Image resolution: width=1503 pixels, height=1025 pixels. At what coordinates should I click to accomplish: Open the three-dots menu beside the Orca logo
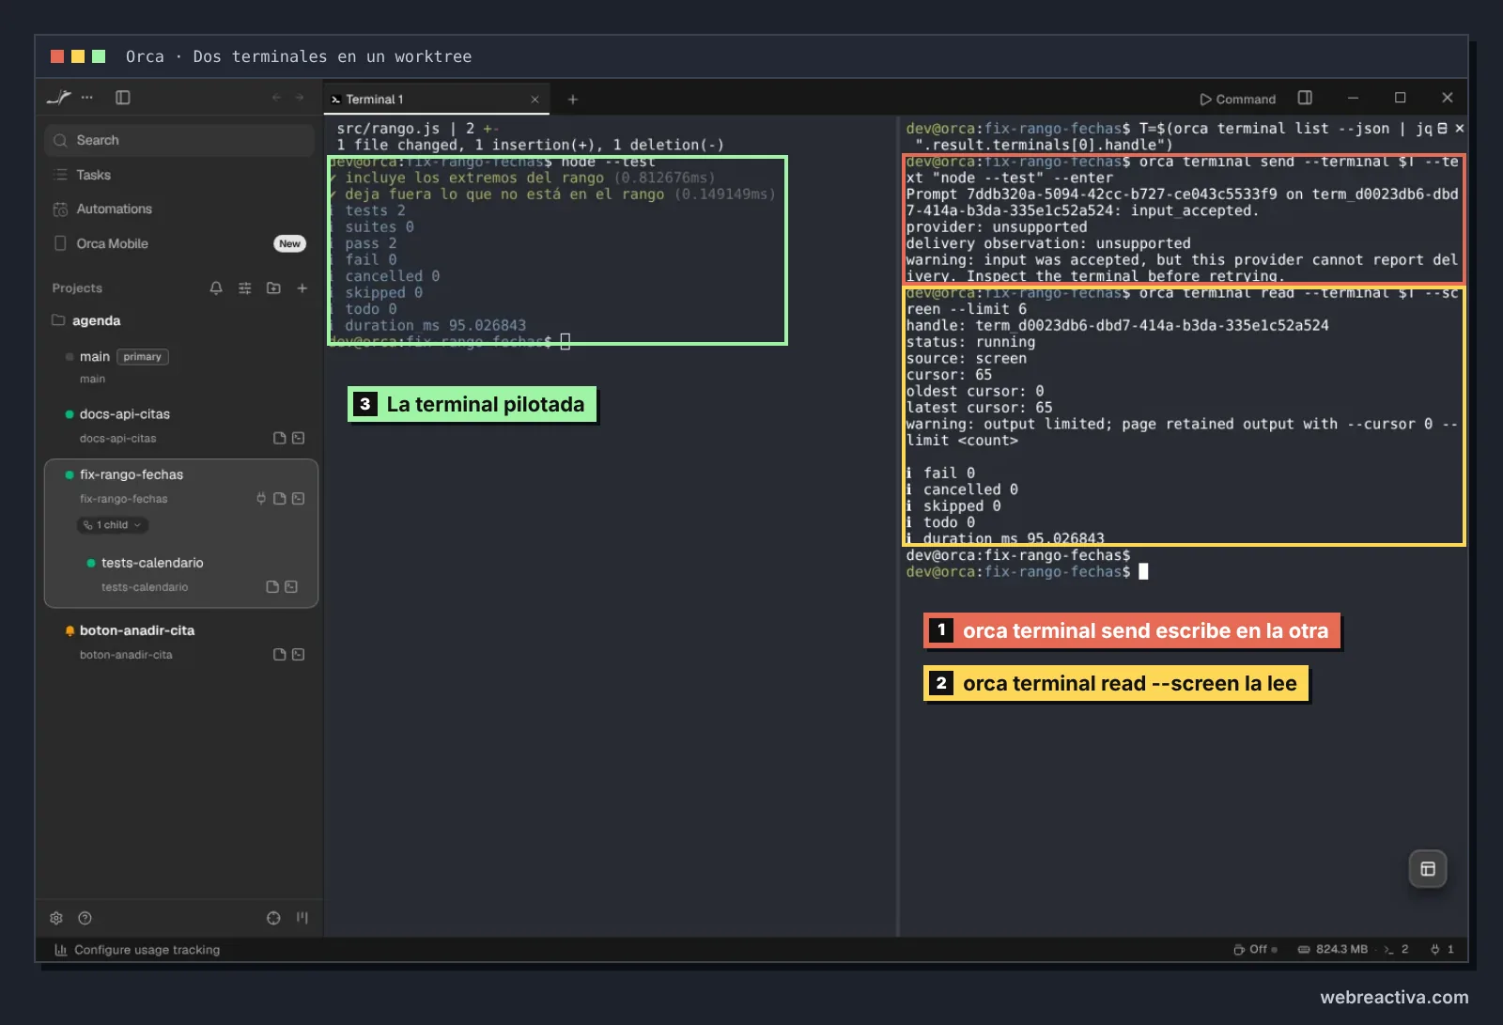pos(87,98)
